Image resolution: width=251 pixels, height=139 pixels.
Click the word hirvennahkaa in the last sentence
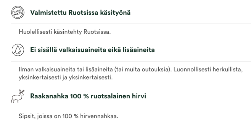pos(99,116)
